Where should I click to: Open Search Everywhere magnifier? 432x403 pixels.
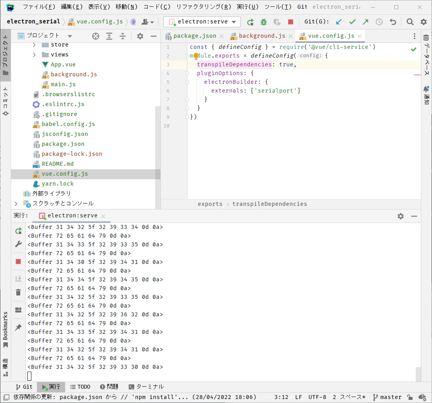point(410,22)
